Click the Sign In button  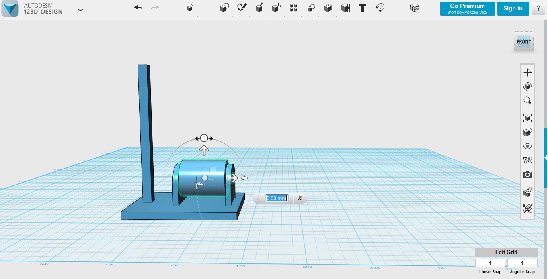tap(513, 8)
